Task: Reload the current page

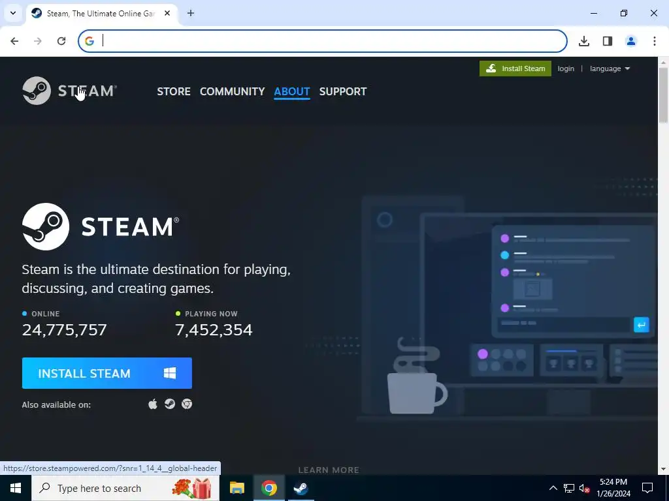Action: 61,41
